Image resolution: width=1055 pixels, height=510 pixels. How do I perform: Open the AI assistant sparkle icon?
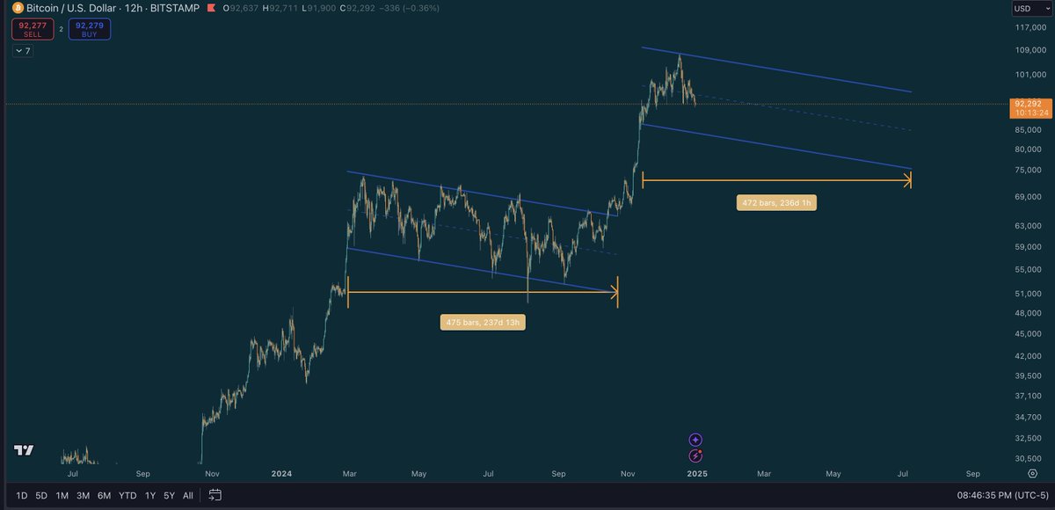[695, 438]
